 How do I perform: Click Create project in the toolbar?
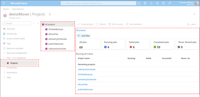pyautogui.click(x=85, y=24)
